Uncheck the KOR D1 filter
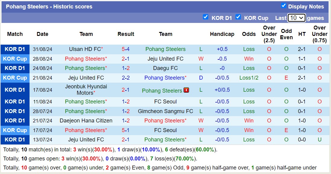The height and width of the screenshot is (174, 331). click(206, 17)
